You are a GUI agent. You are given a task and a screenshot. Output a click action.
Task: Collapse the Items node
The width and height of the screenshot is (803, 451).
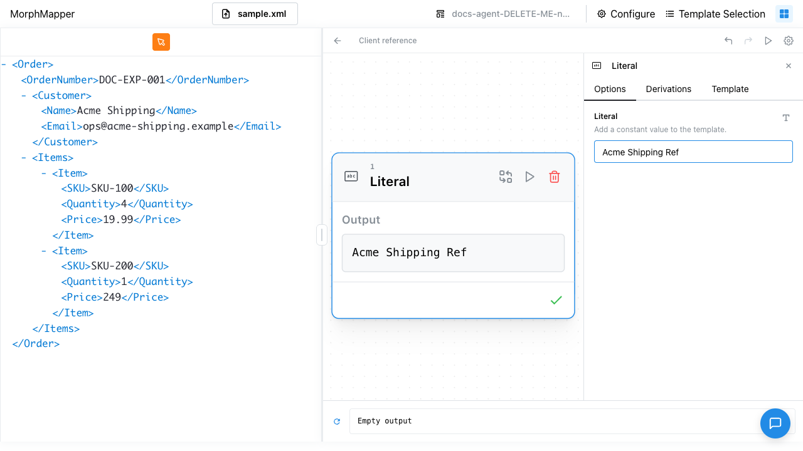point(24,158)
